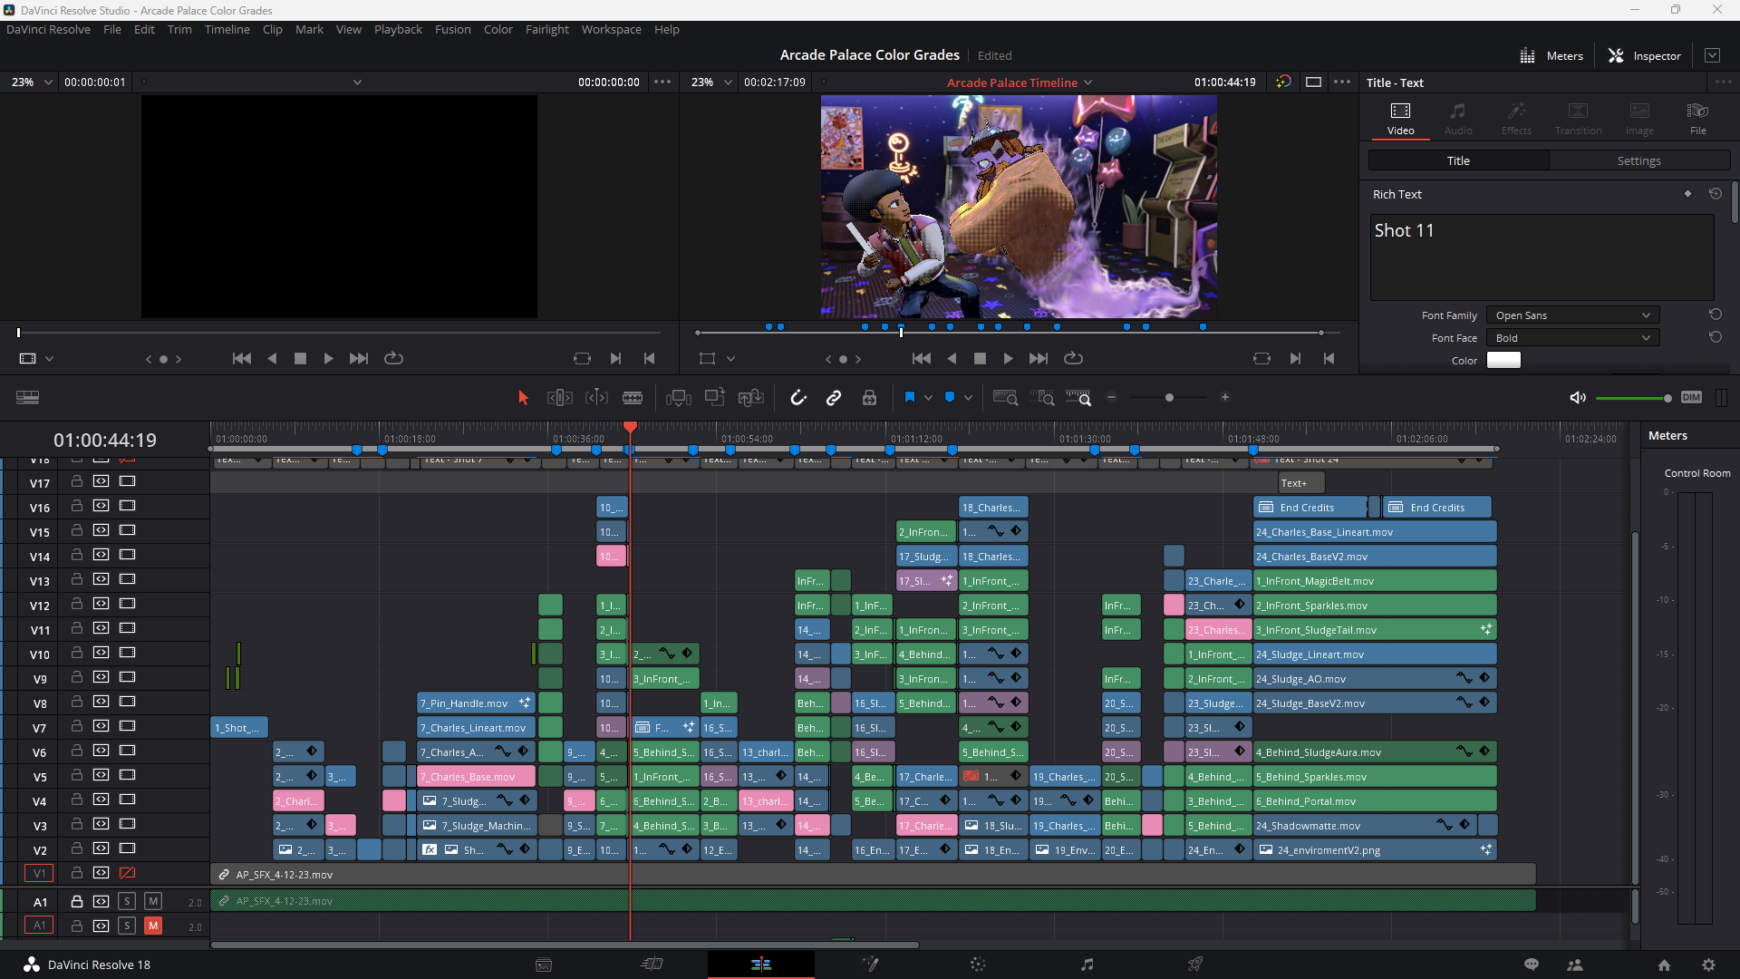Click the Replace Clip icon
The image size is (1740, 979).
(x=751, y=398)
